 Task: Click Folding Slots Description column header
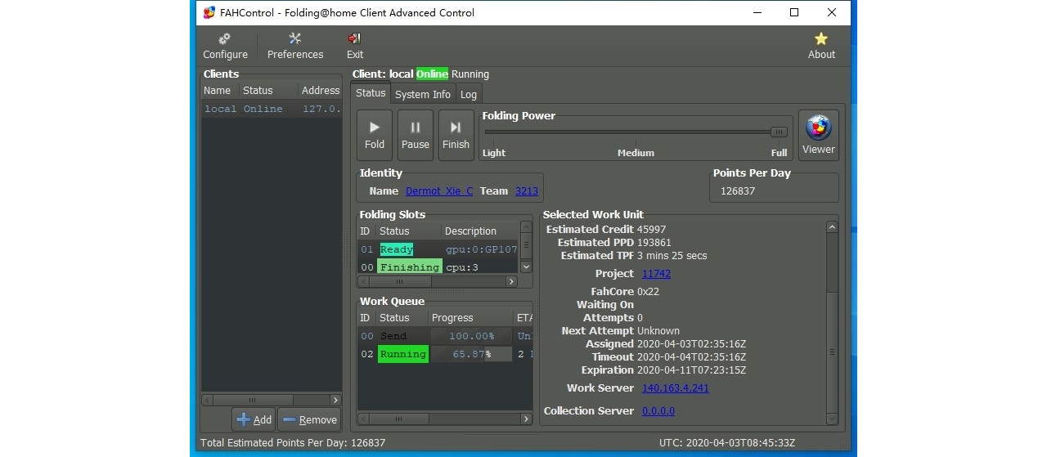480,231
